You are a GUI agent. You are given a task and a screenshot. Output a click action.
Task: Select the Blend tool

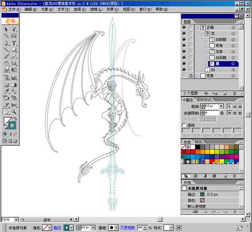click(14, 91)
